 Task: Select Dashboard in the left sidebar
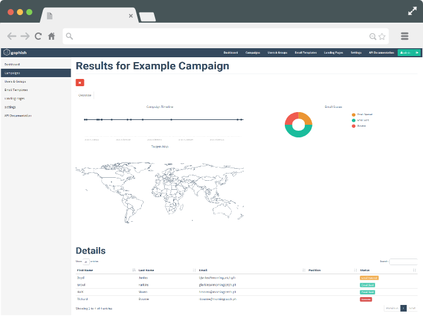36,64
